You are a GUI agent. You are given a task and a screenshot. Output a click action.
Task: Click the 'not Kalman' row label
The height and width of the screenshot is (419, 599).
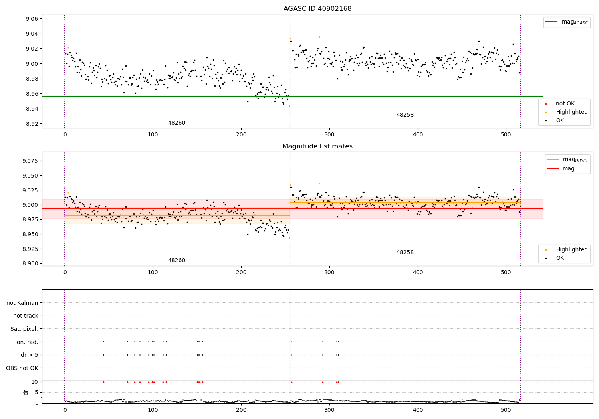22,303
